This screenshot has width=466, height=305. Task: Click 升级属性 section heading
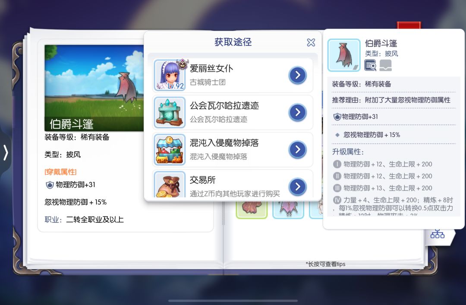[348, 152]
